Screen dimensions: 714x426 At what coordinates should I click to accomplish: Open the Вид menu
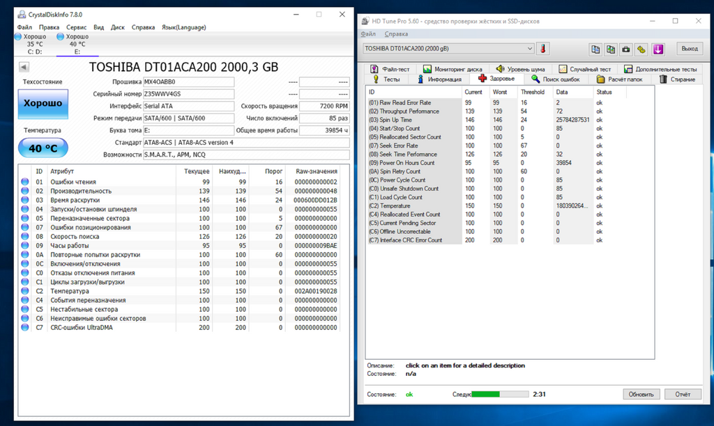tap(99, 27)
